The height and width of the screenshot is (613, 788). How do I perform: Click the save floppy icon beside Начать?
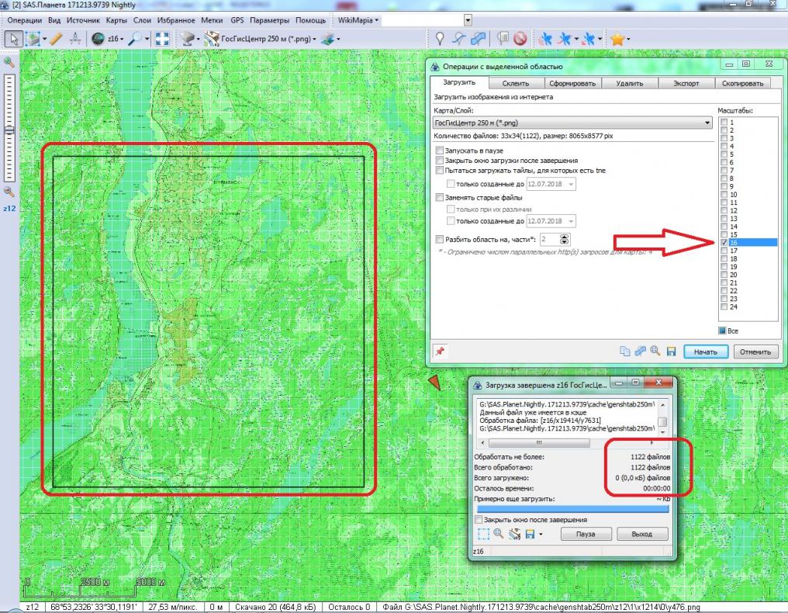coord(672,352)
